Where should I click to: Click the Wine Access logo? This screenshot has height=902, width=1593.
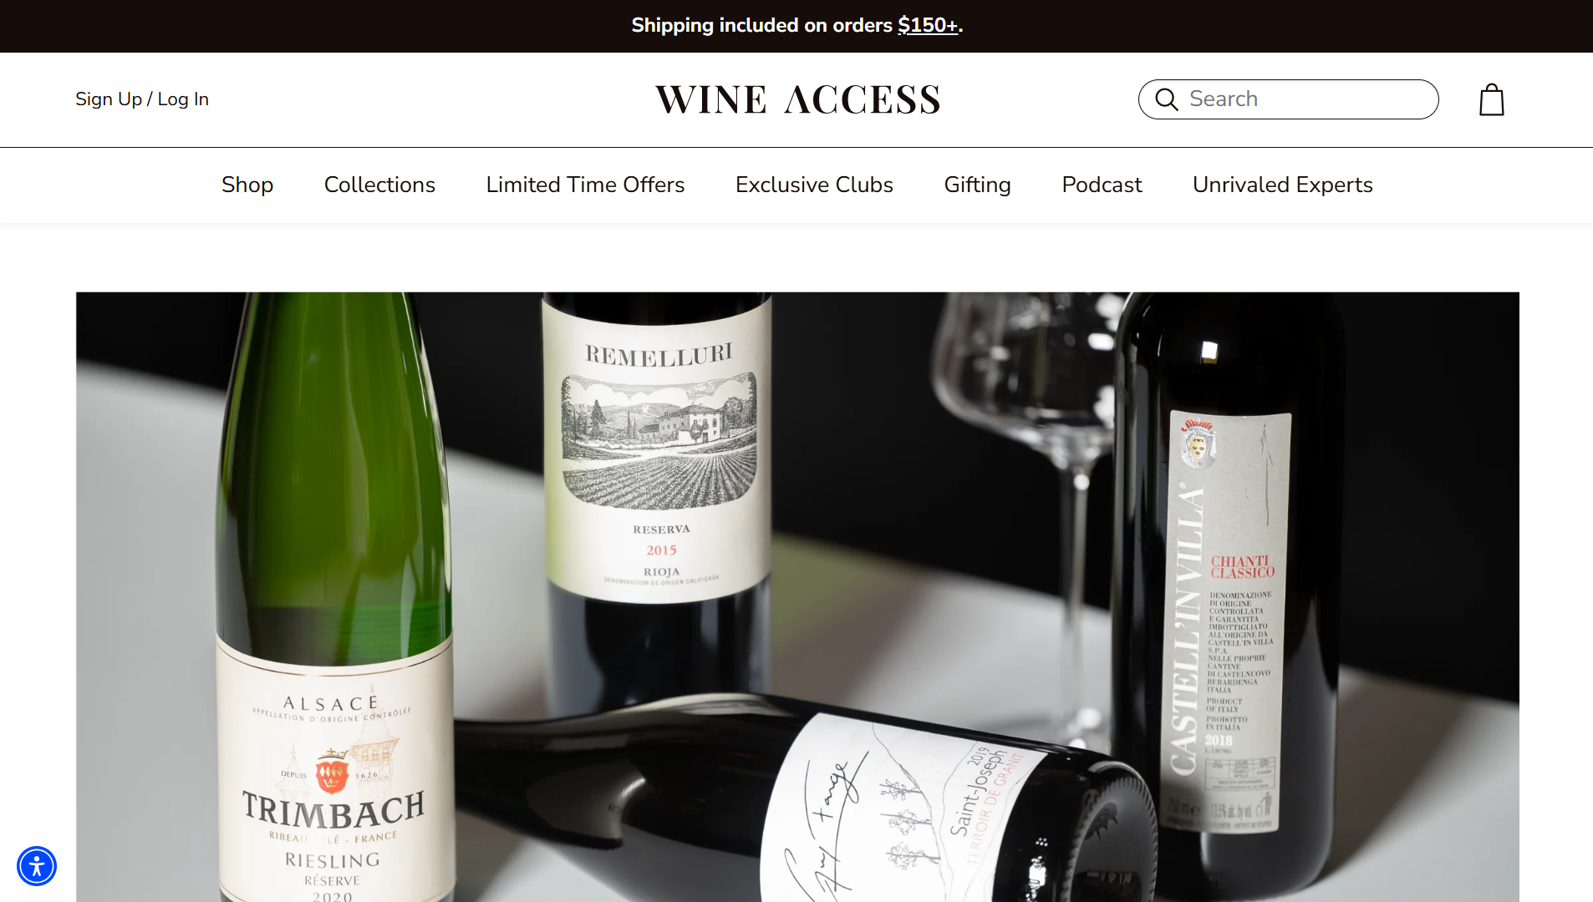tap(797, 99)
